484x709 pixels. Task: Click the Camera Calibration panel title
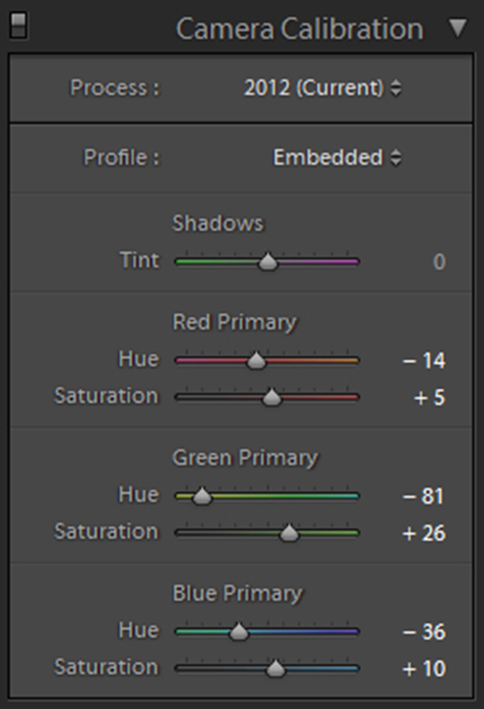299,29
